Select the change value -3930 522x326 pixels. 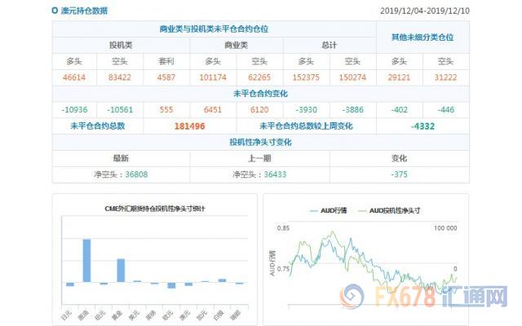click(307, 110)
